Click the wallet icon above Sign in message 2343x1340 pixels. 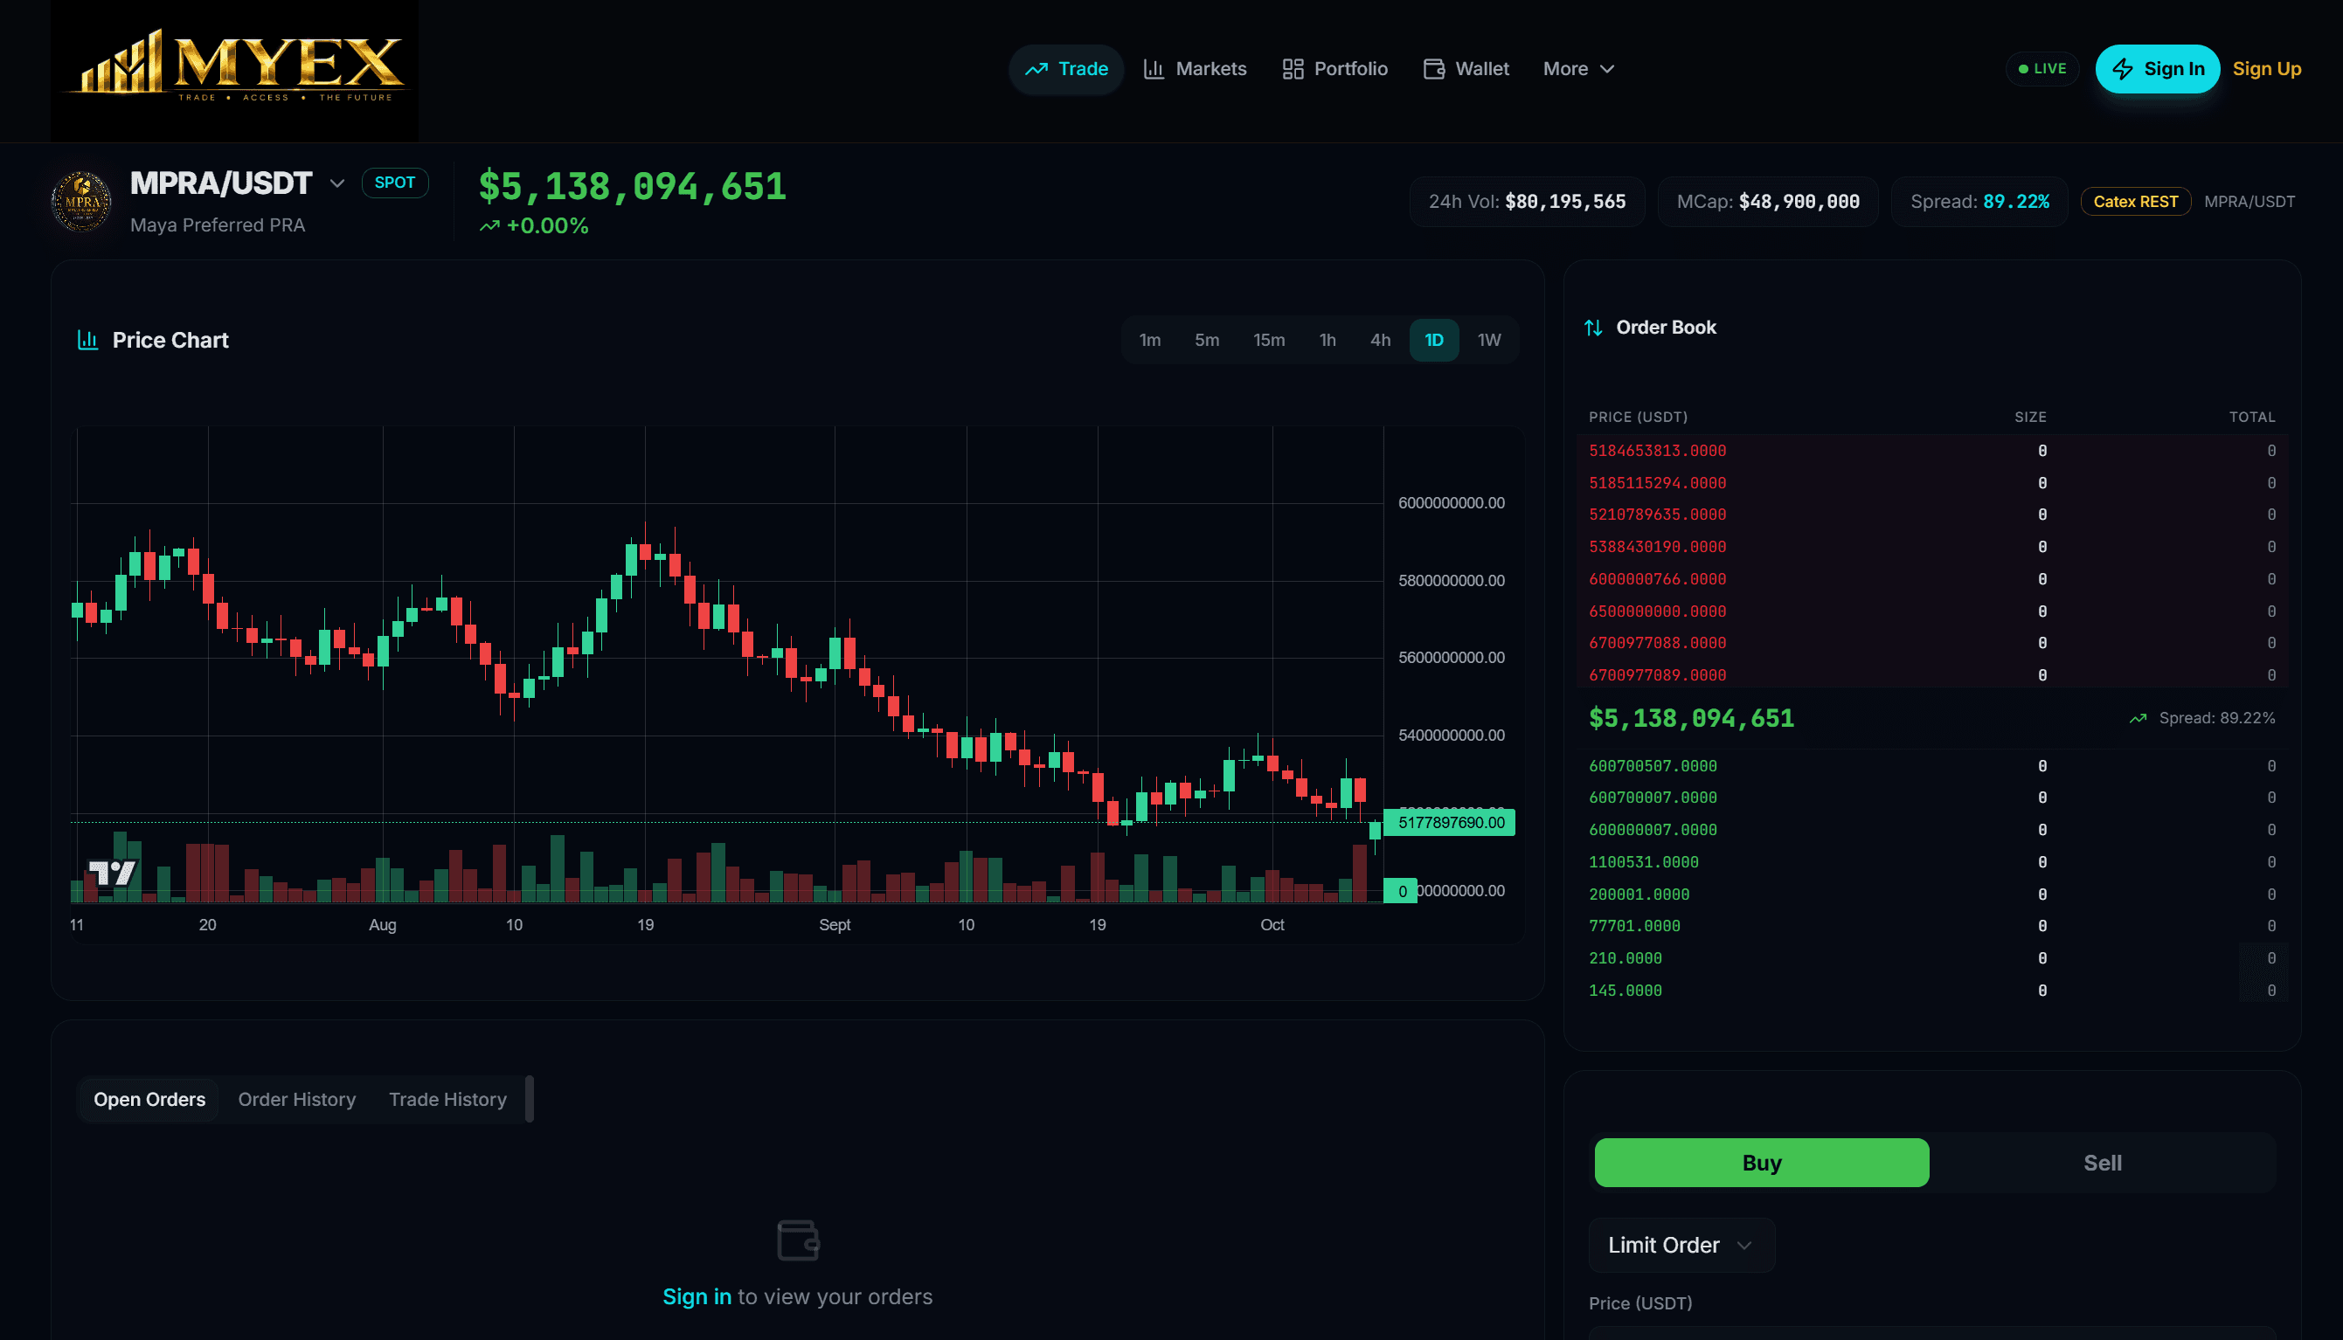797,1240
